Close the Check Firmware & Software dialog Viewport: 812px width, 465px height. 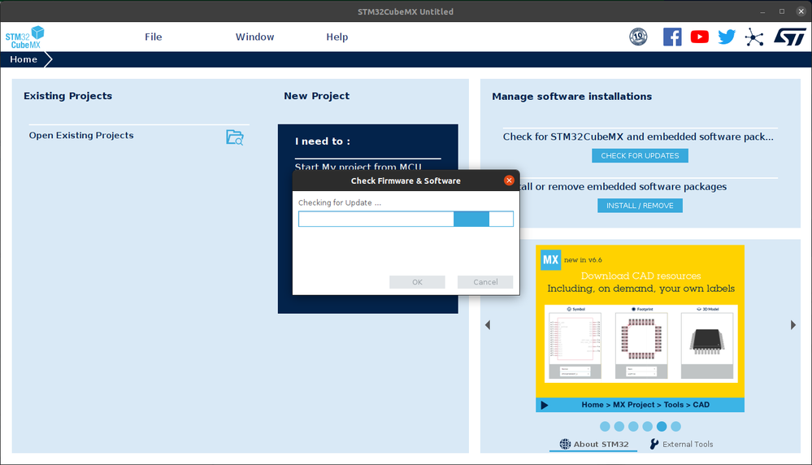tap(509, 180)
